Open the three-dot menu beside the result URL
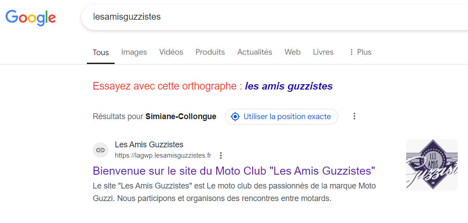The height and width of the screenshot is (223, 468). click(221, 156)
